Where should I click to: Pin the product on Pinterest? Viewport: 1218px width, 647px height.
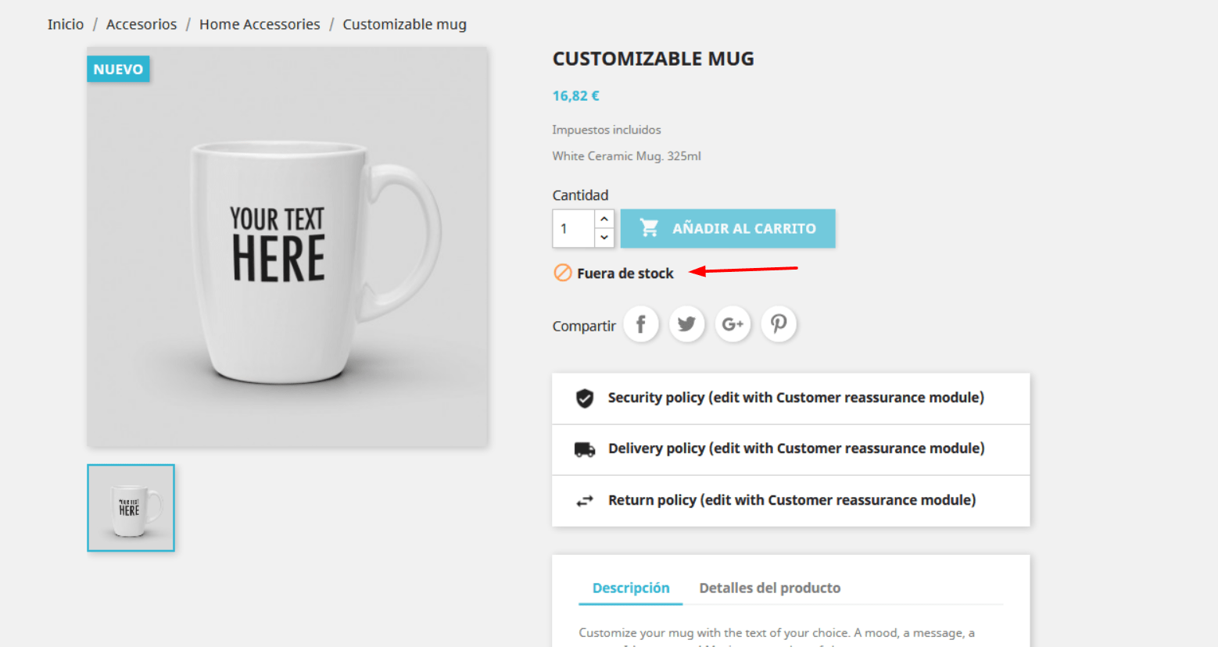coord(779,324)
